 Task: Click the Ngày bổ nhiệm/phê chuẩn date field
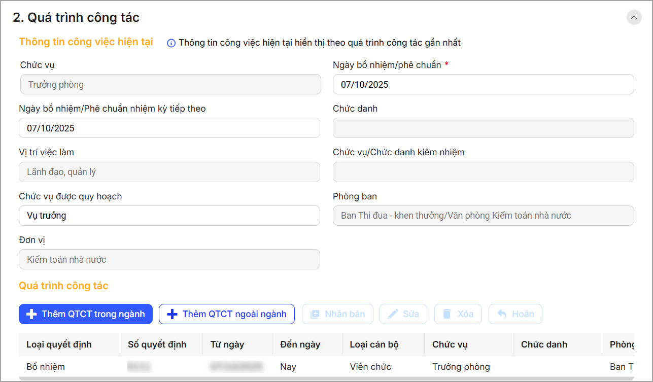tap(483, 85)
